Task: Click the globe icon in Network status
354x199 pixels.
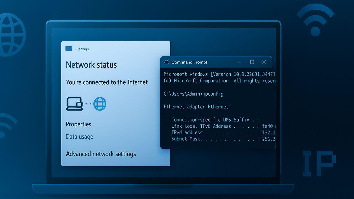Action: point(100,104)
